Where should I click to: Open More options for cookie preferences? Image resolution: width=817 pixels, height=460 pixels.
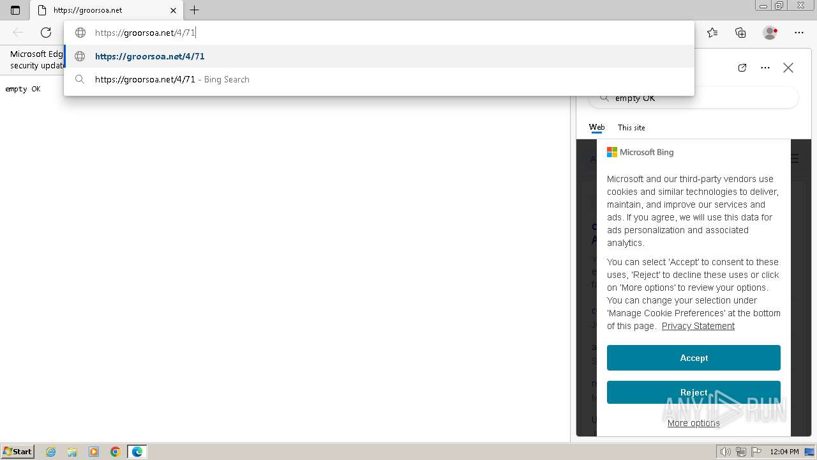[693, 423]
